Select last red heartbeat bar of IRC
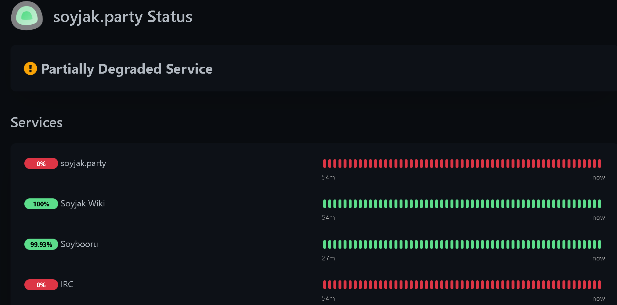 coord(600,285)
